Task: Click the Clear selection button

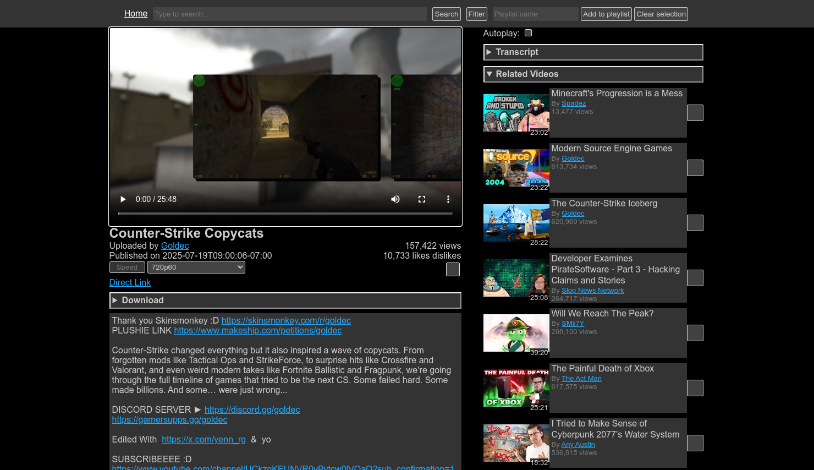Action: tap(661, 14)
